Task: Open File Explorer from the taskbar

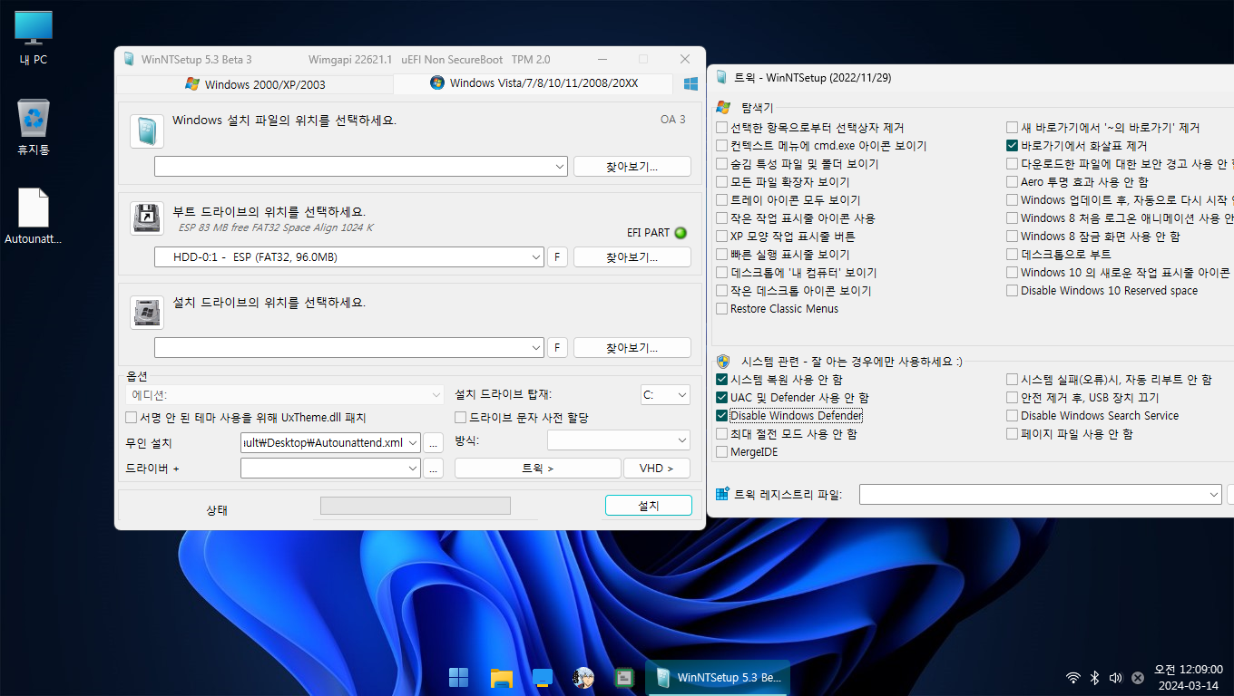Action: [502, 677]
